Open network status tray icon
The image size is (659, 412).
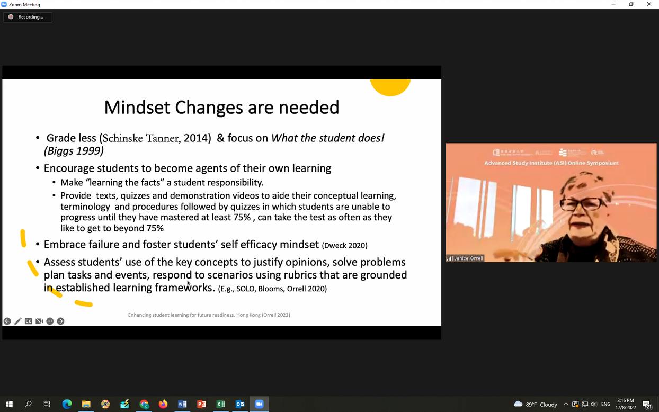[x=585, y=404]
